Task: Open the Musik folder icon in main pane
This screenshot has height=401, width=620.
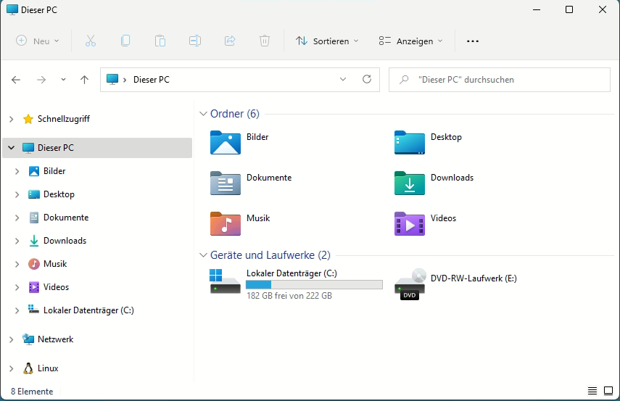Action: coord(226,224)
